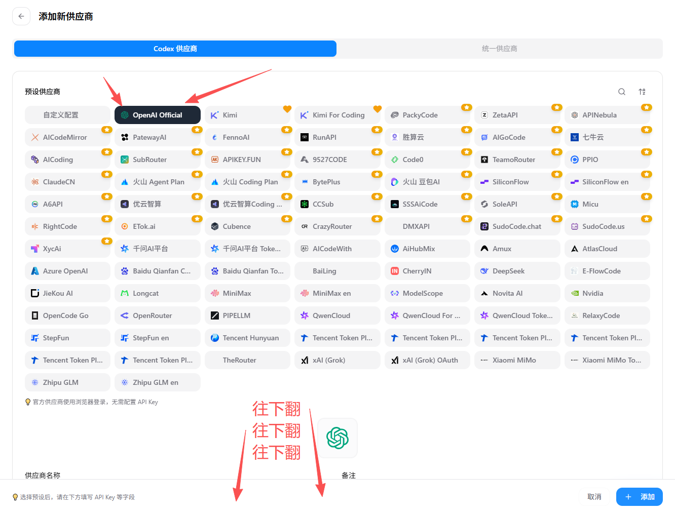Pick Tencent Hunyuan provider
675x514 pixels.
(247, 338)
